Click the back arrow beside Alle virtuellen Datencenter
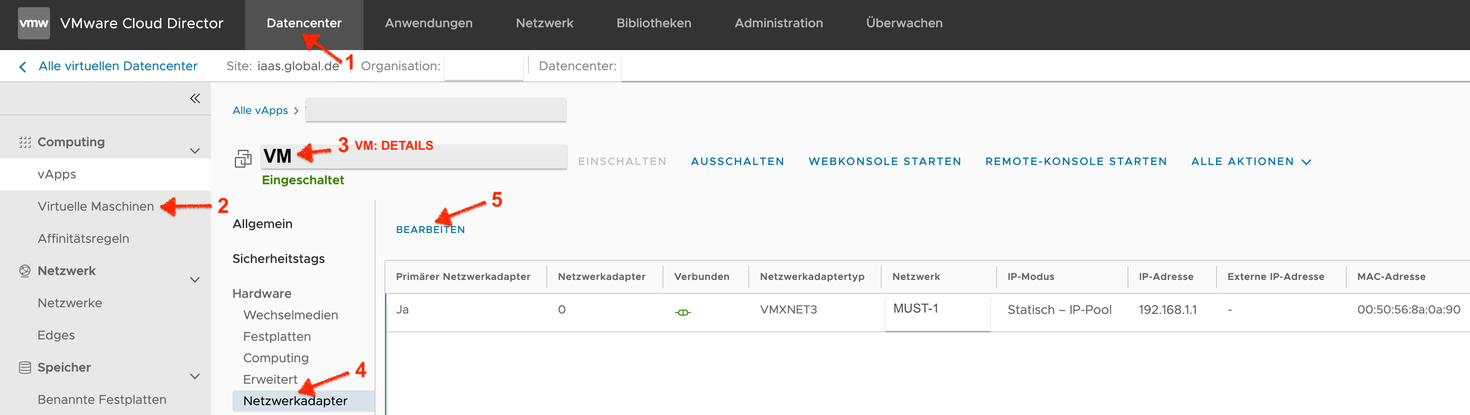This screenshot has height=415, width=1470. [x=23, y=67]
